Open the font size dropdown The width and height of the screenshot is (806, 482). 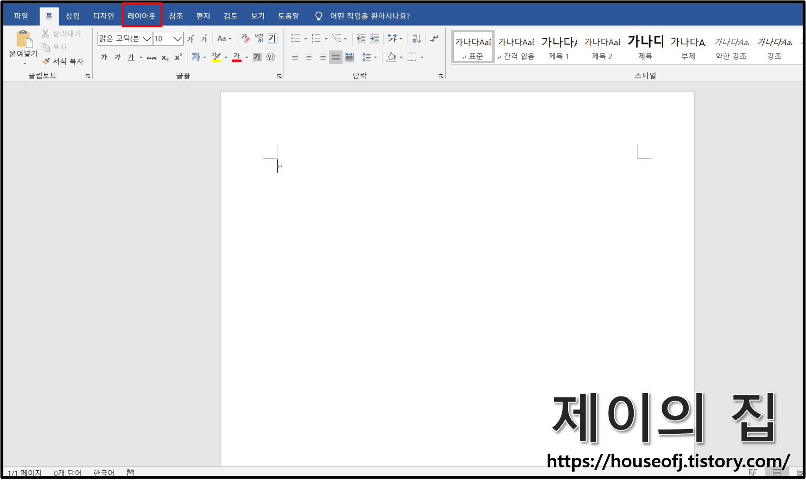(177, 39)
